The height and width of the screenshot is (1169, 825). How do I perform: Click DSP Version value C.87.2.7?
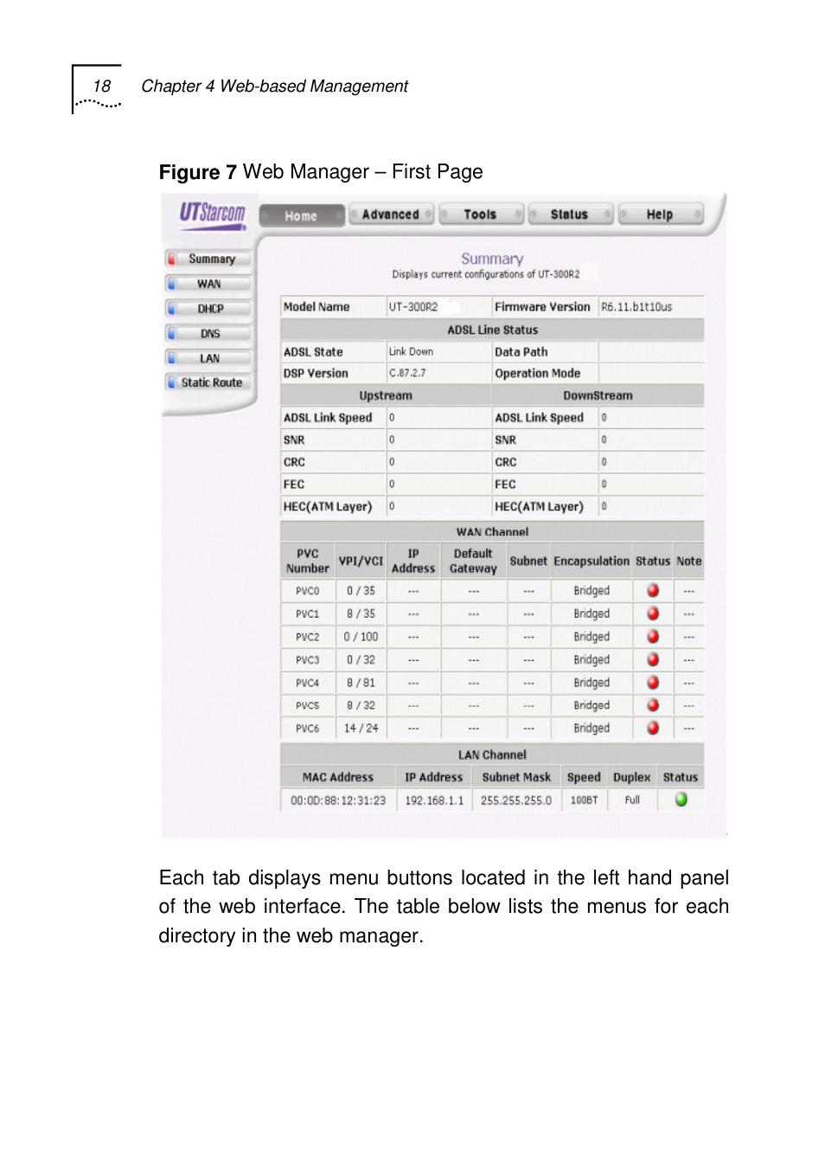click(407, 374)
